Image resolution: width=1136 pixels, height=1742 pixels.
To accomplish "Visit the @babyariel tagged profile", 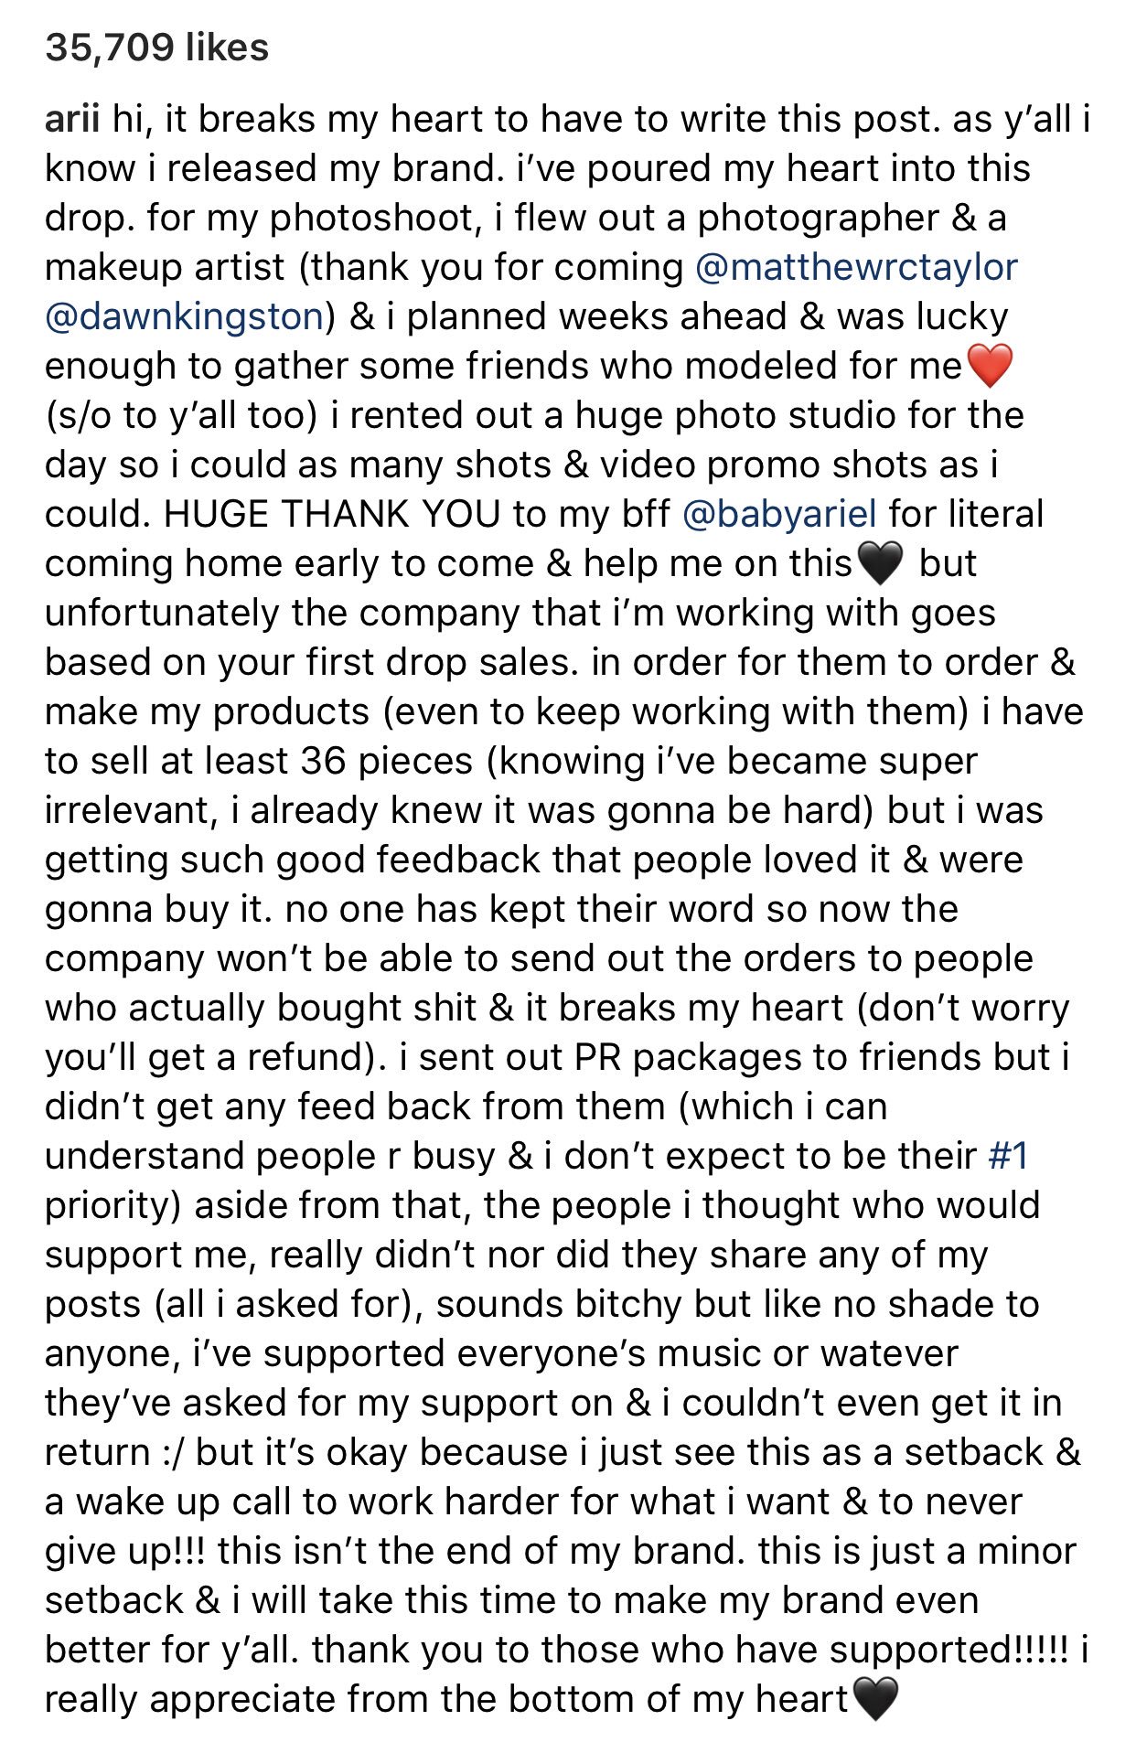I will [x=780, y=514].
